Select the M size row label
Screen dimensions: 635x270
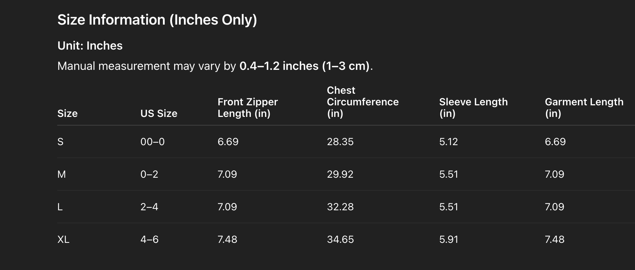tap(62, 174)
